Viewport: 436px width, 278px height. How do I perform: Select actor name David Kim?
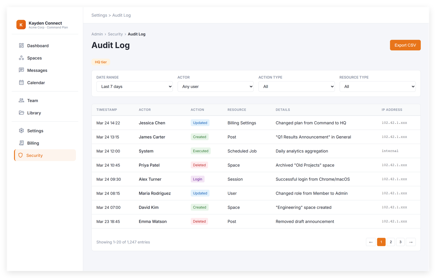click(149, 207)
